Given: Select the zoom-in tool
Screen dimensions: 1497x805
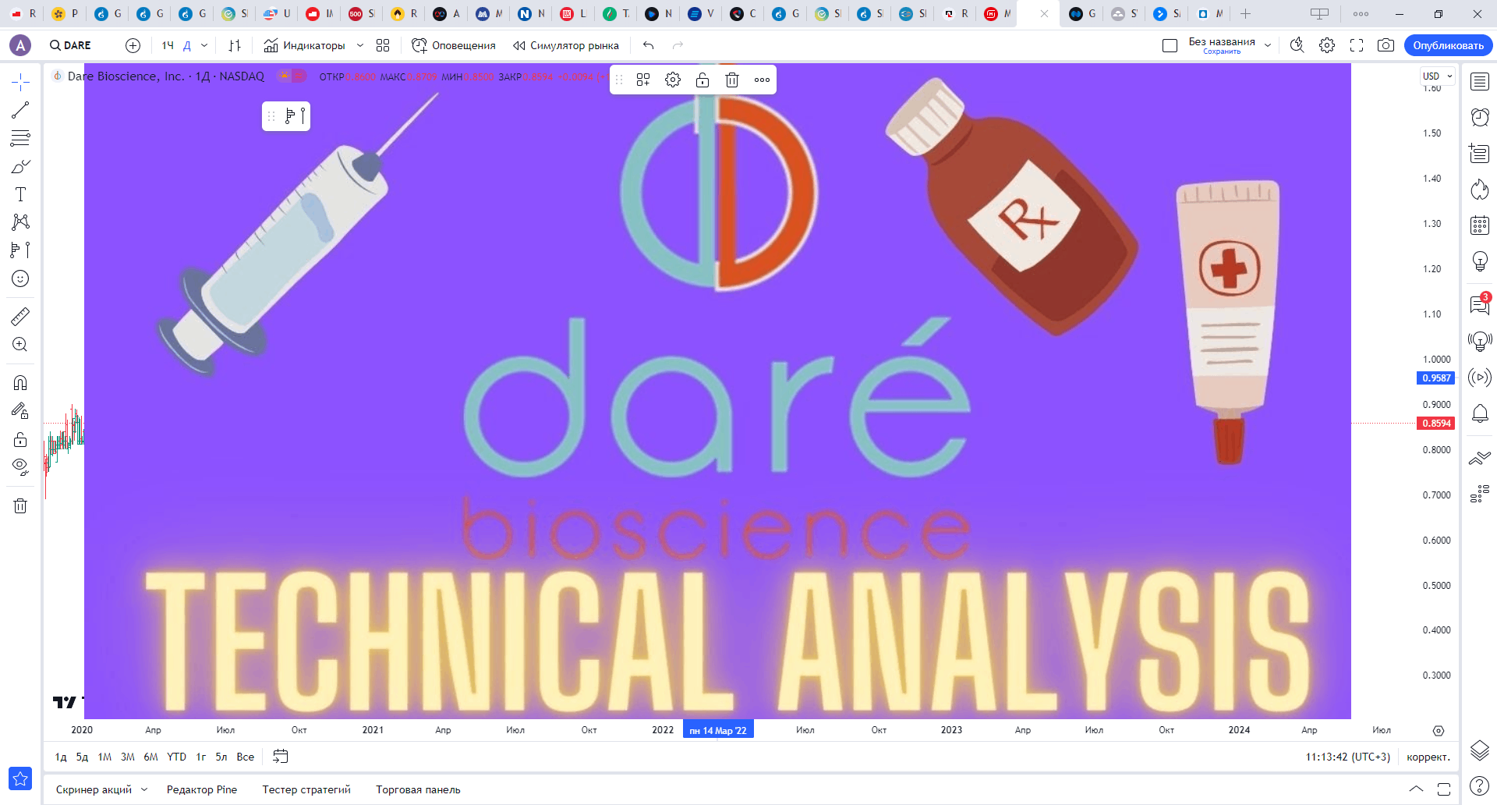Looking at the screenshot, I should click(x=20, y=344).
